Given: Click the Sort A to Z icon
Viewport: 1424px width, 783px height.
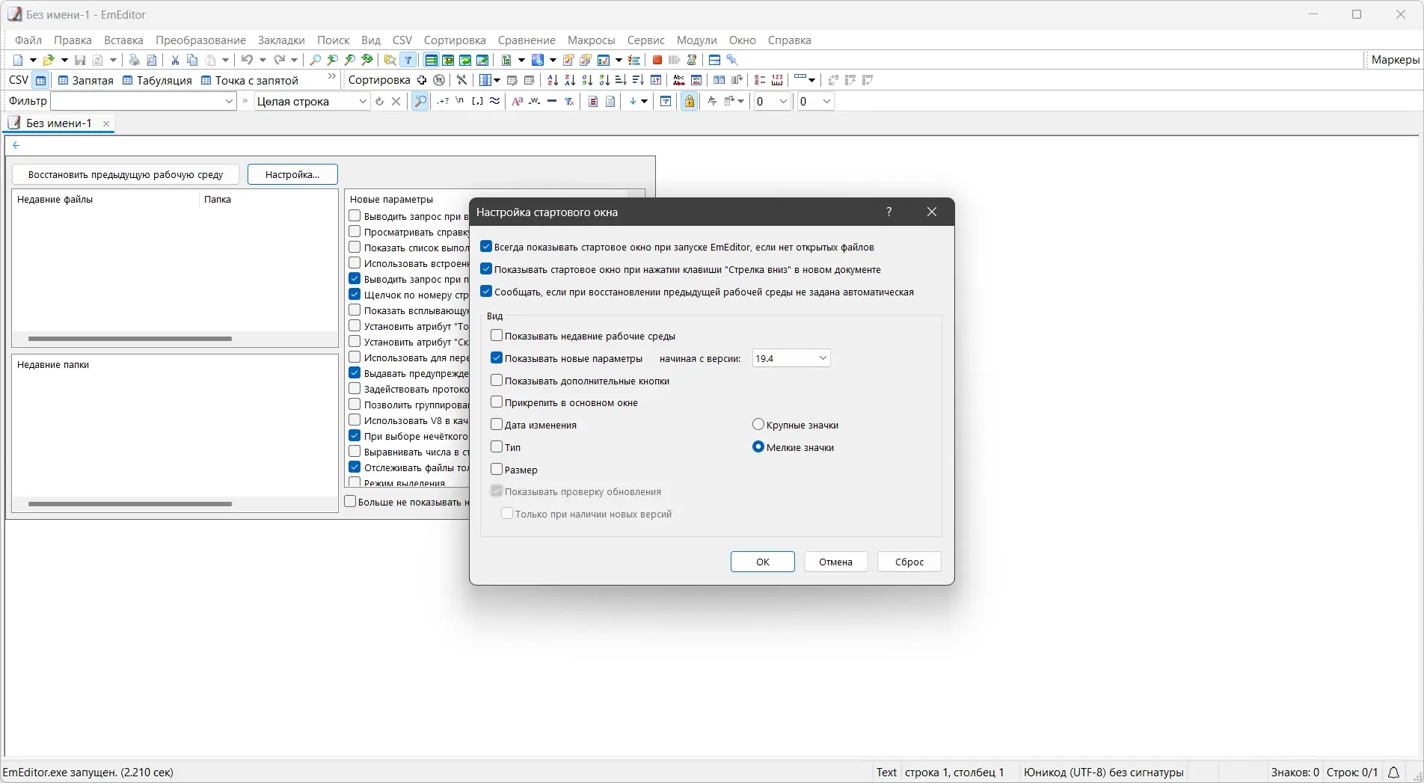Looking at the screenshot, I should tap(553, 80).
